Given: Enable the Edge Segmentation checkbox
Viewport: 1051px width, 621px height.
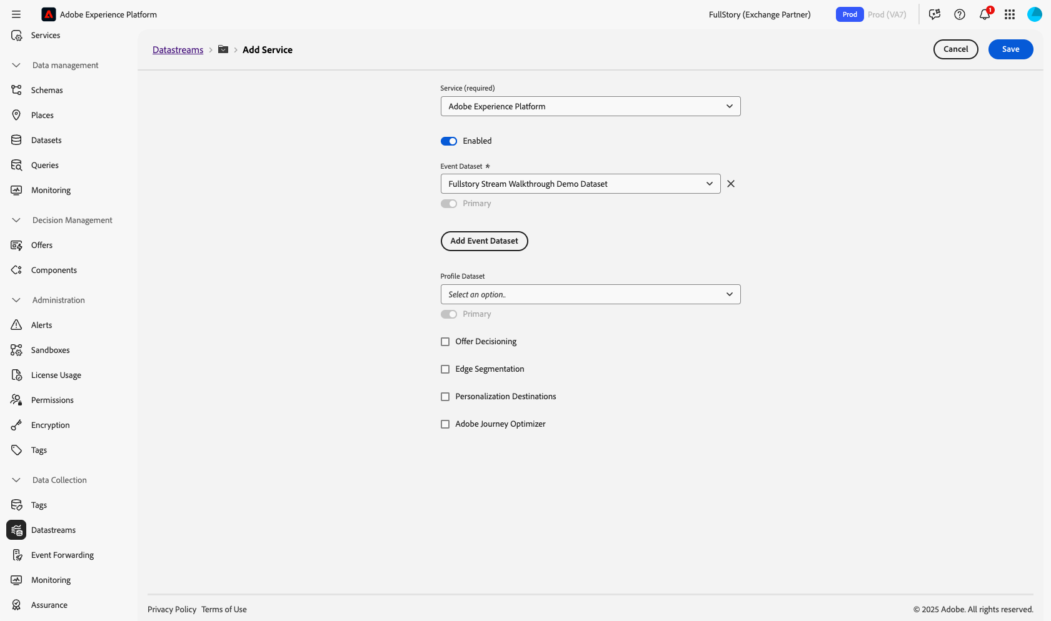Looking at the screenshot, I should coord(445,369).
